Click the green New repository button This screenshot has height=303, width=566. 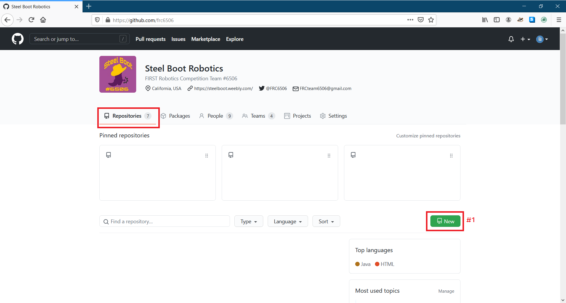tap(445, 221)
